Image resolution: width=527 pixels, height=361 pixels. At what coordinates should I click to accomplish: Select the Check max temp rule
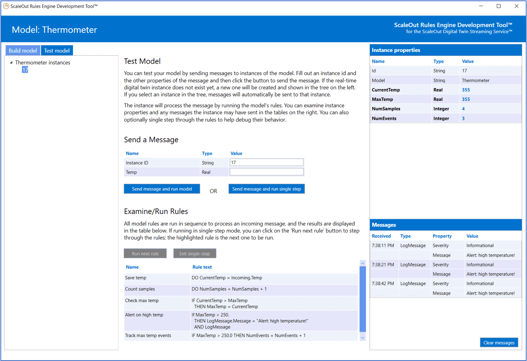pyautogui.click(x=241, y=303)
